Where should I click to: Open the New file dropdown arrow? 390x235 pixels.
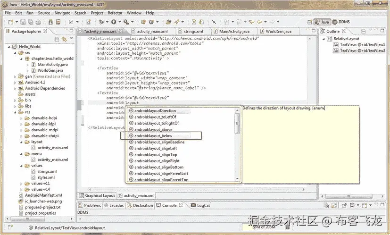(x=17, y=22)
